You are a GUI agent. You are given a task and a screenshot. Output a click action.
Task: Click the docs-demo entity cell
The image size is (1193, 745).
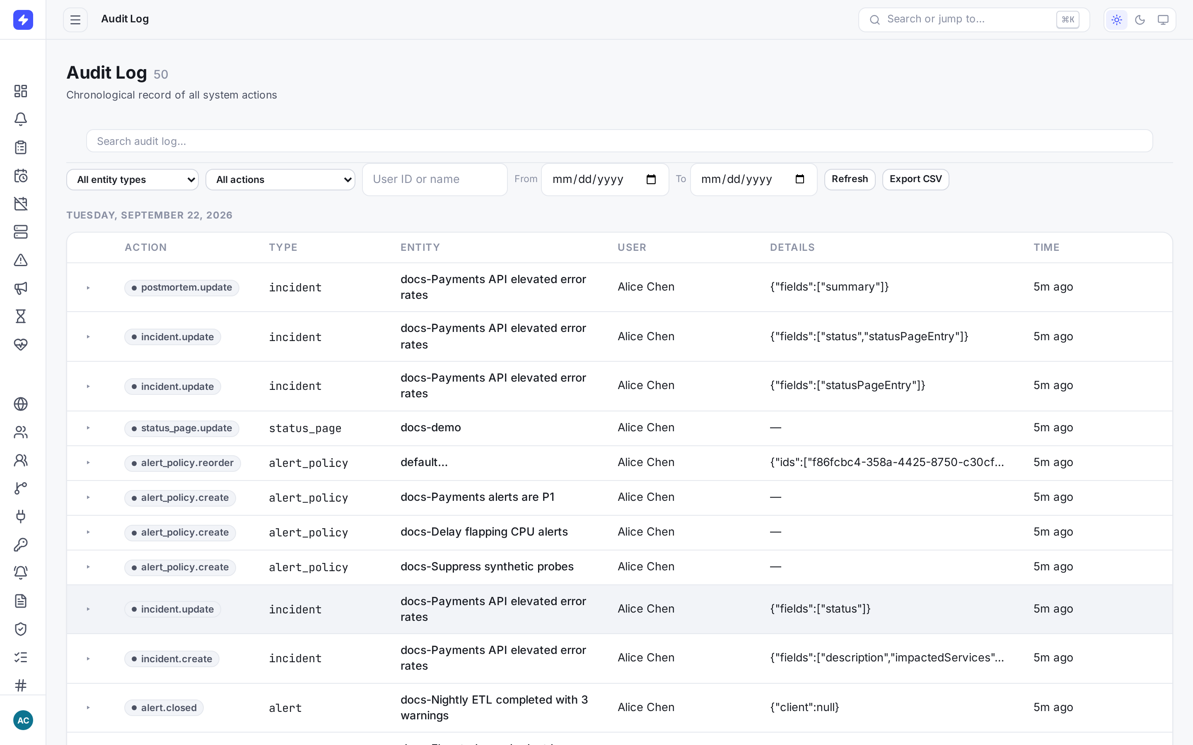430,428
